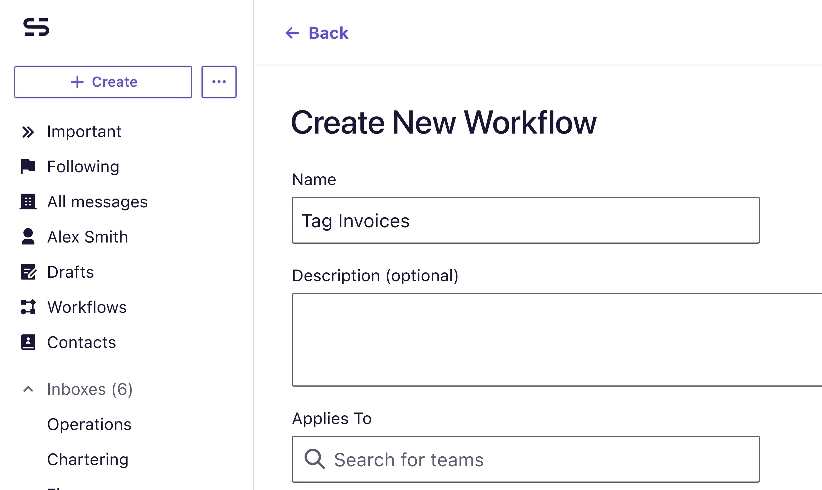
Task: Open All messages
Action: (x=98, y=202)
